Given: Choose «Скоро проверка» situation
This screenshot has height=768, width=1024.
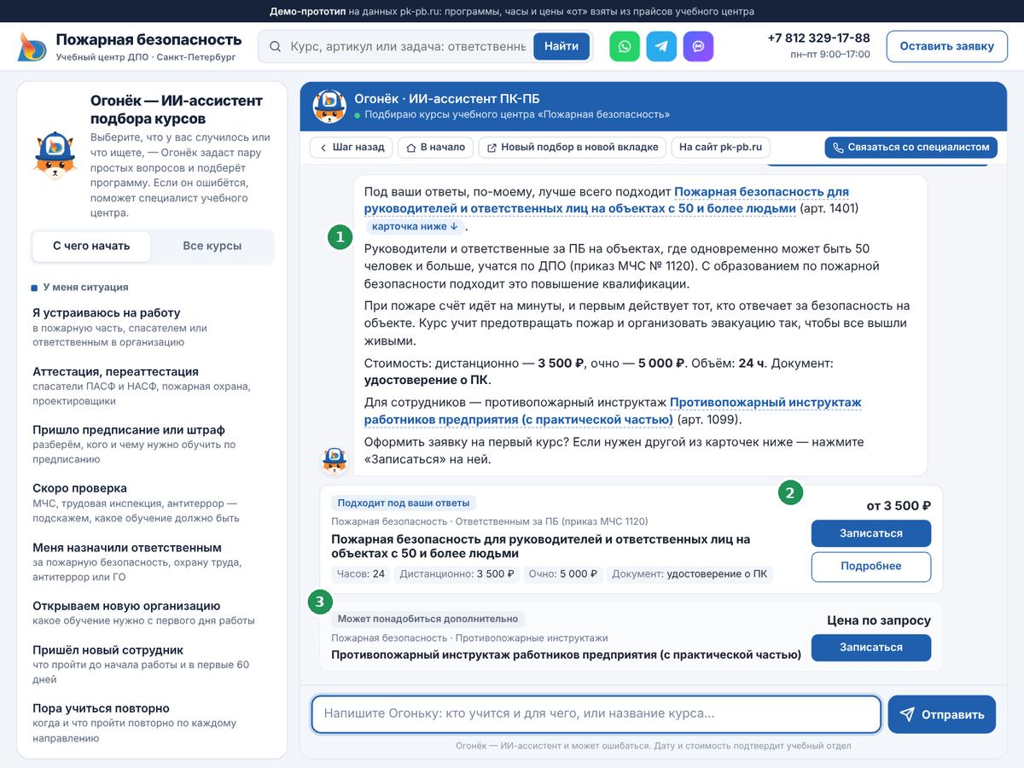Looking at the screenshot, I should (152, 503).
